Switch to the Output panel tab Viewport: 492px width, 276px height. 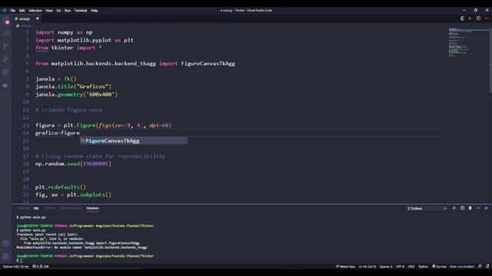tap(49, 209)
